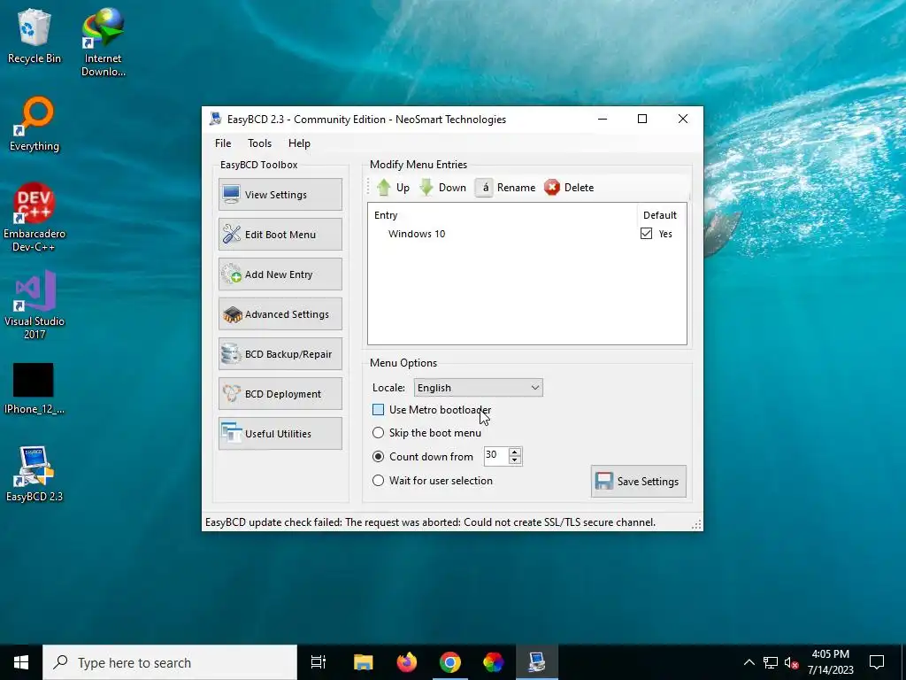Screen dimensions: 906x680
Task: Open the Useful Utilities section
Action: click(280, 434)
